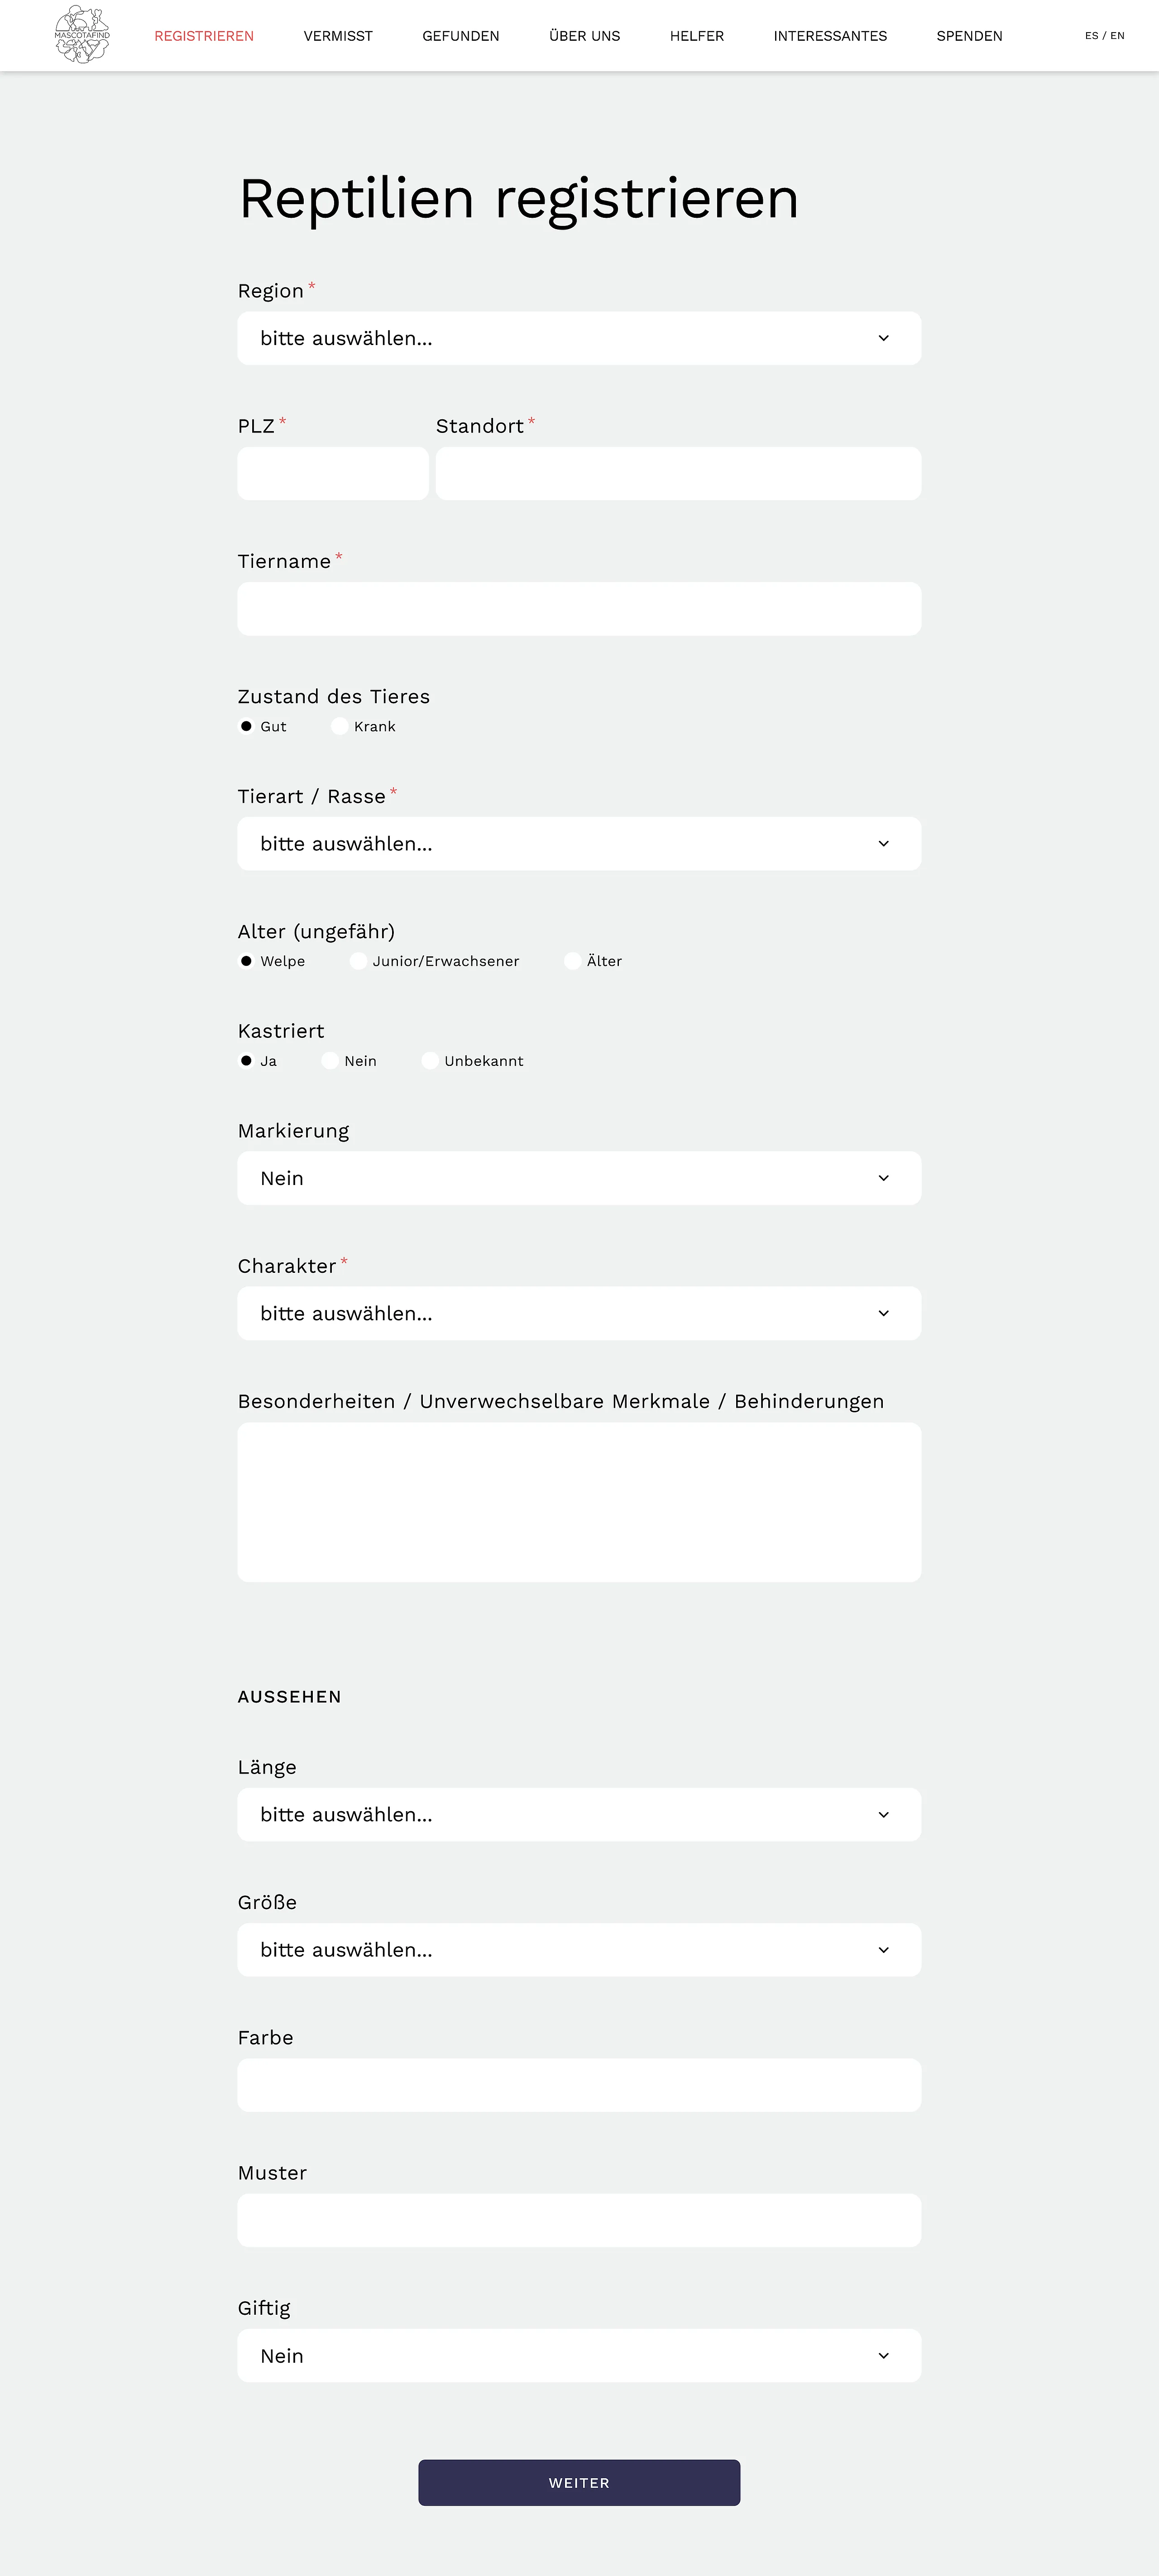1159x2576 pixels.
Task: Switch language to EN
Action: [1118, 36]
